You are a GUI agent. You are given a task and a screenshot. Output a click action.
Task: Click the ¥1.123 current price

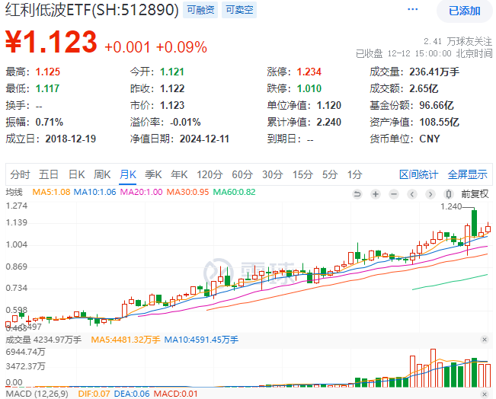point(51,42)
